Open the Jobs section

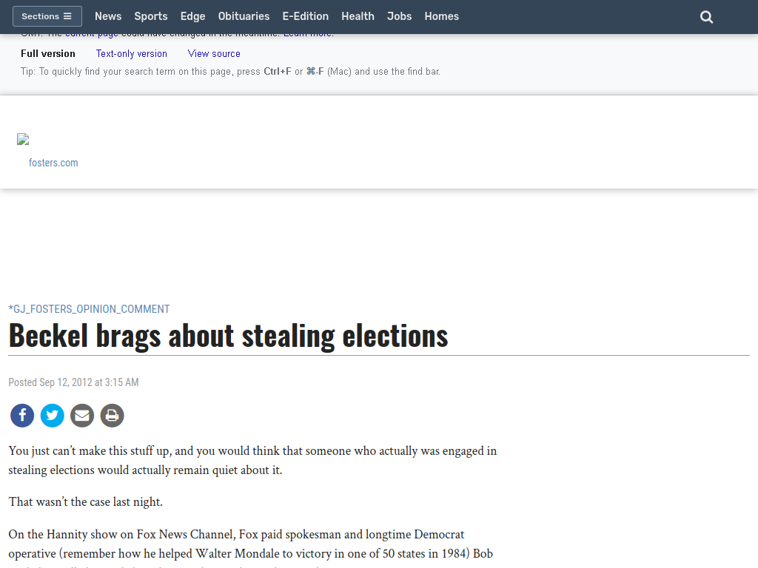pyautogui.click(x=399, y=16)
